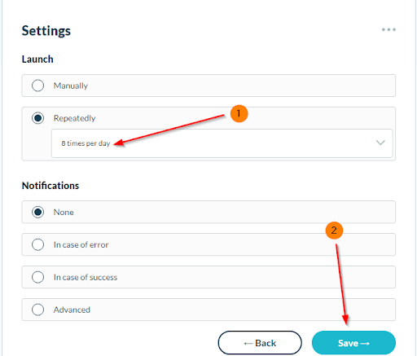This screenshot has height=356, width=417.
Task: Click the Save button
Action: pos(353,343)
